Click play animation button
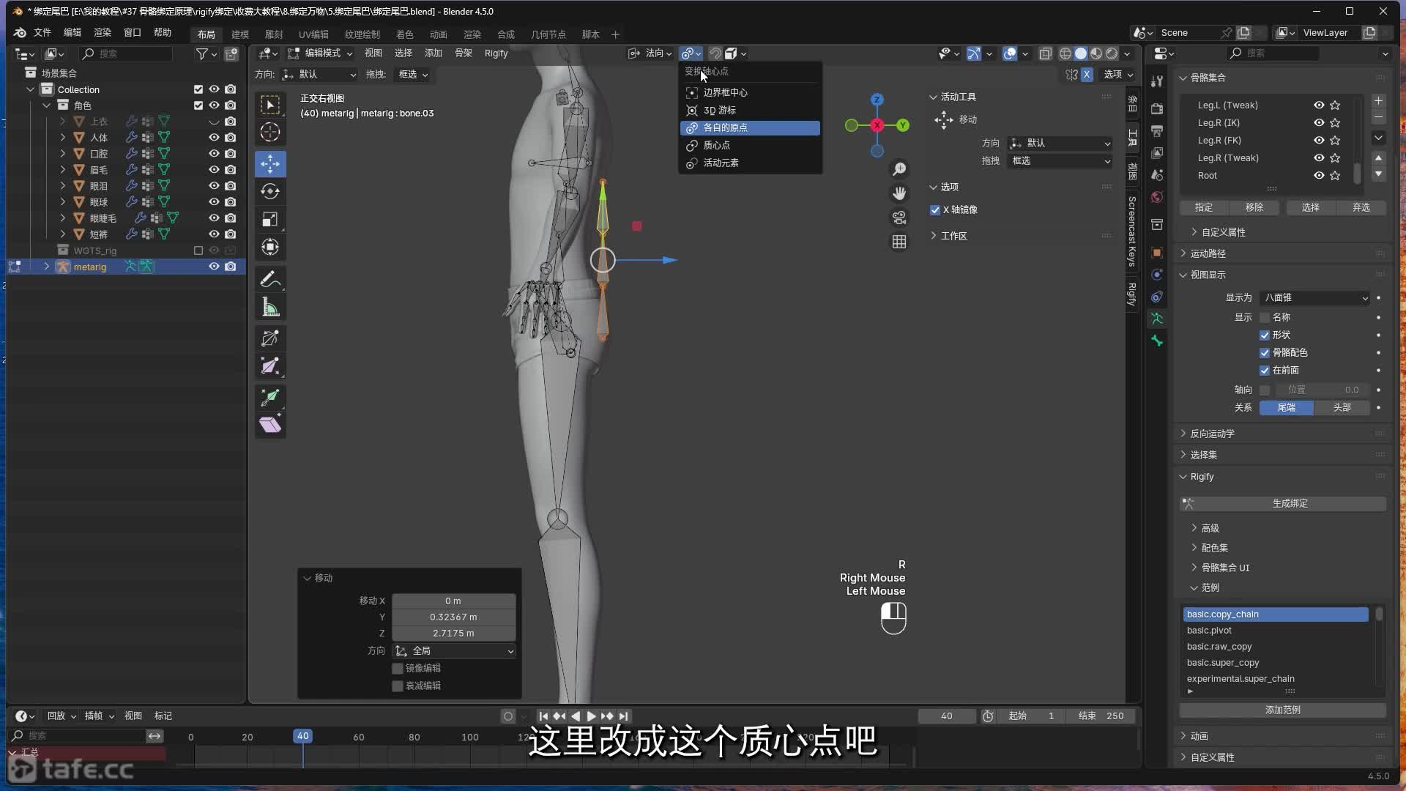 [x=591, y=716]
